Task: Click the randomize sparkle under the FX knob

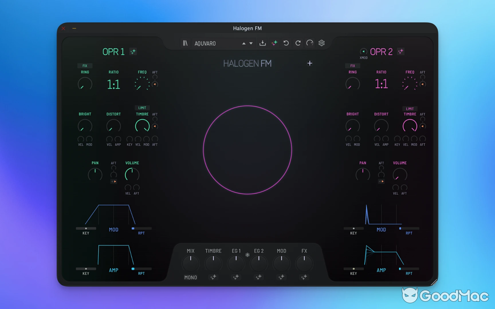Action: coord(304,277)
